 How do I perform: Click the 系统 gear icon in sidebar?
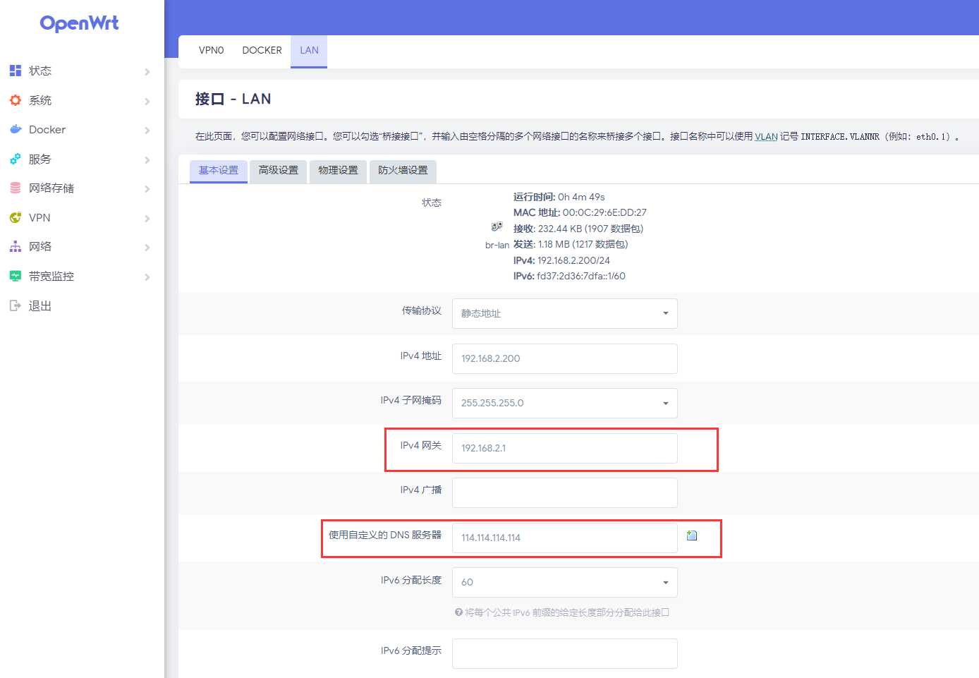click(x=16, y=100)
